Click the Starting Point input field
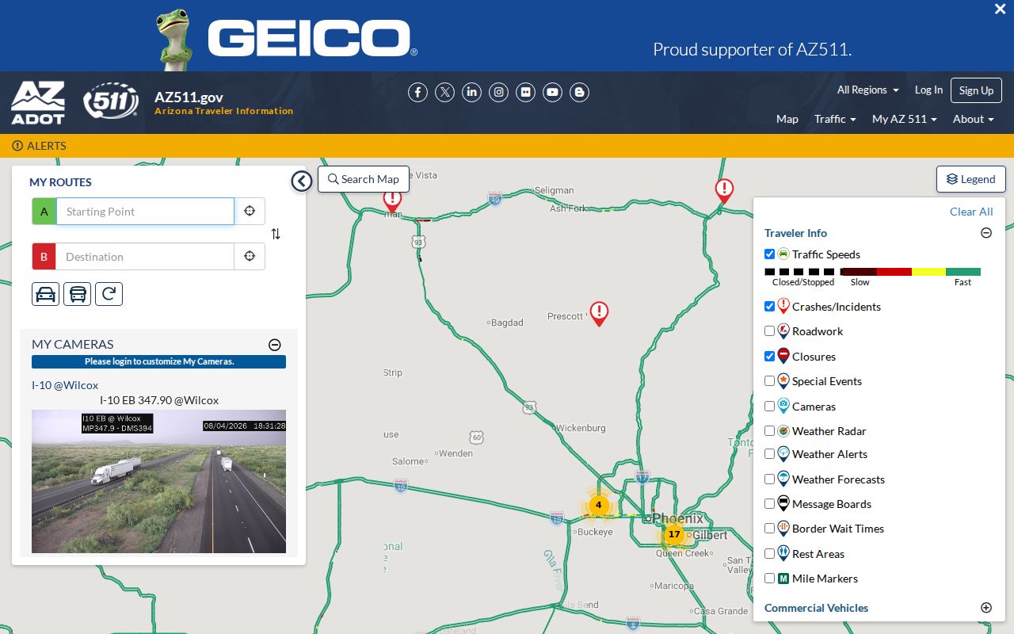The image size is (1014, 634). (145, 212)
